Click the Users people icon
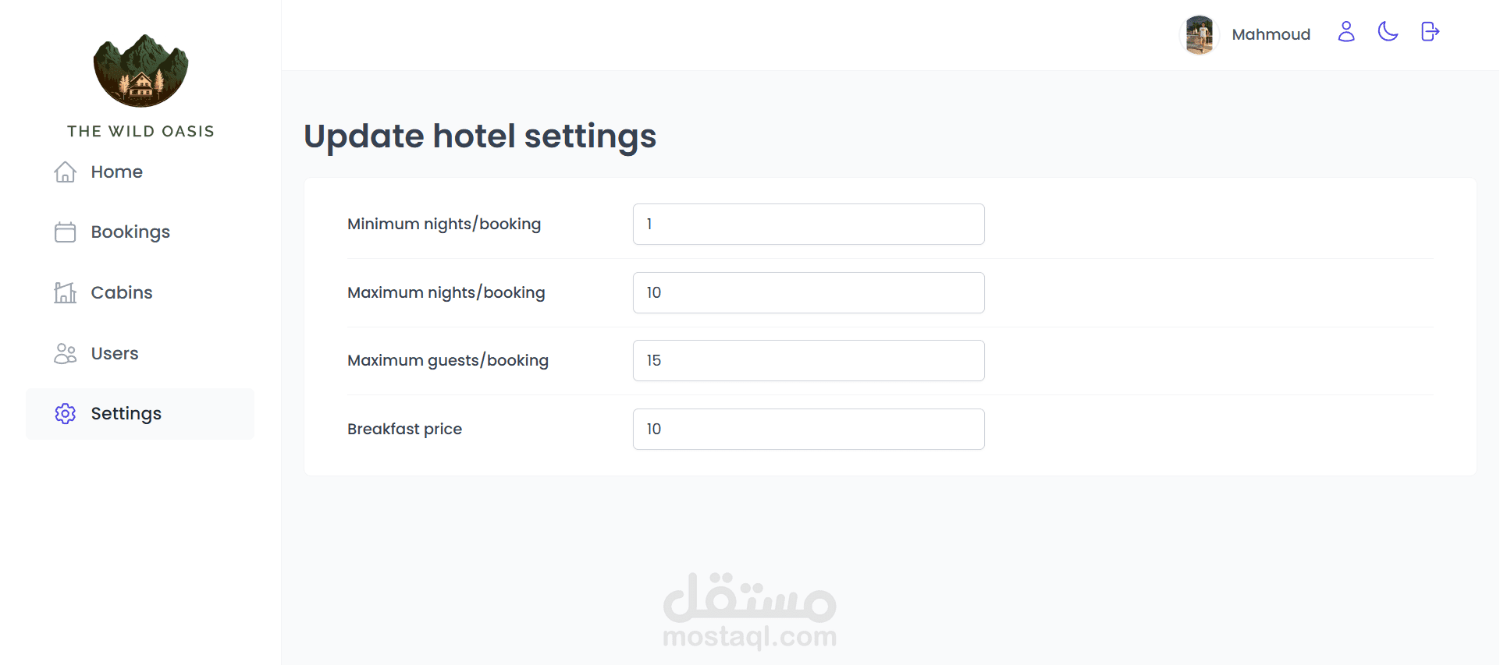Screen dimensions: 1500x665 (x=66, y=353)
